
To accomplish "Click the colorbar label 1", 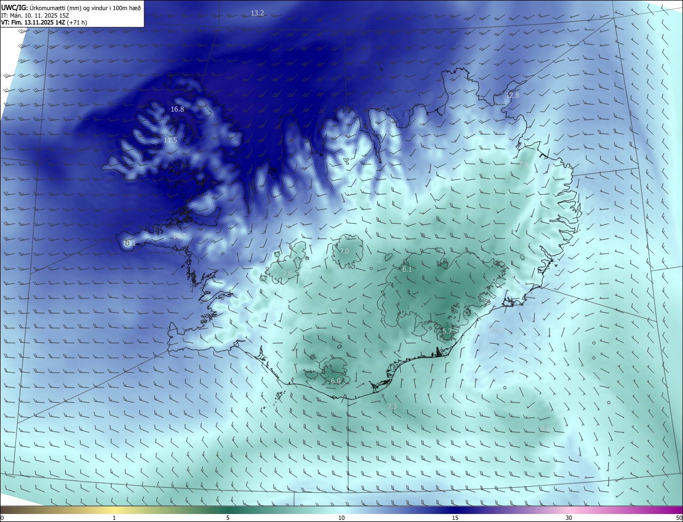I will click(x=114, y=518).
